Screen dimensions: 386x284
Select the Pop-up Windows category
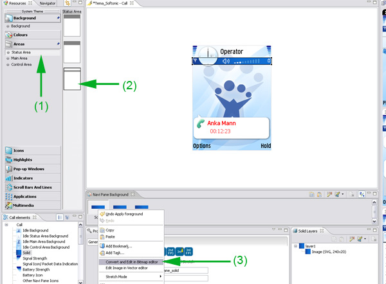[30, 168]
